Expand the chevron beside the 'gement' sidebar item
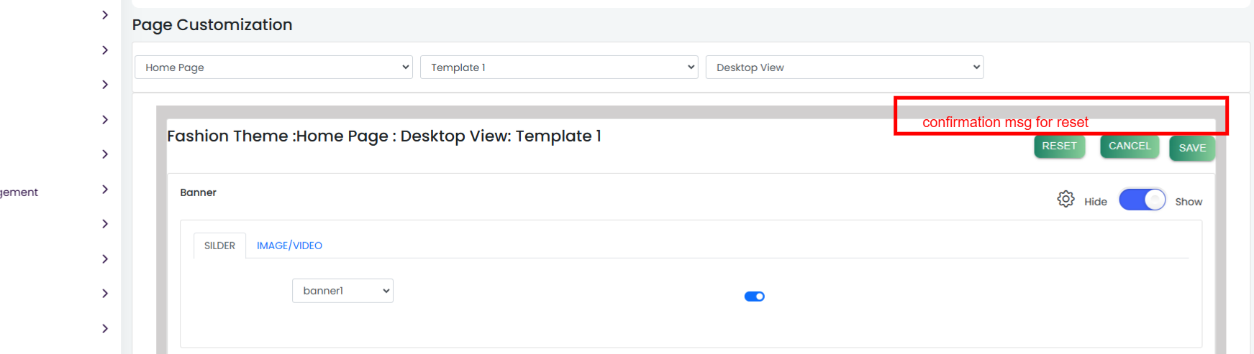The height and width of the screenshot is (354, 1254). pos(105,190)
